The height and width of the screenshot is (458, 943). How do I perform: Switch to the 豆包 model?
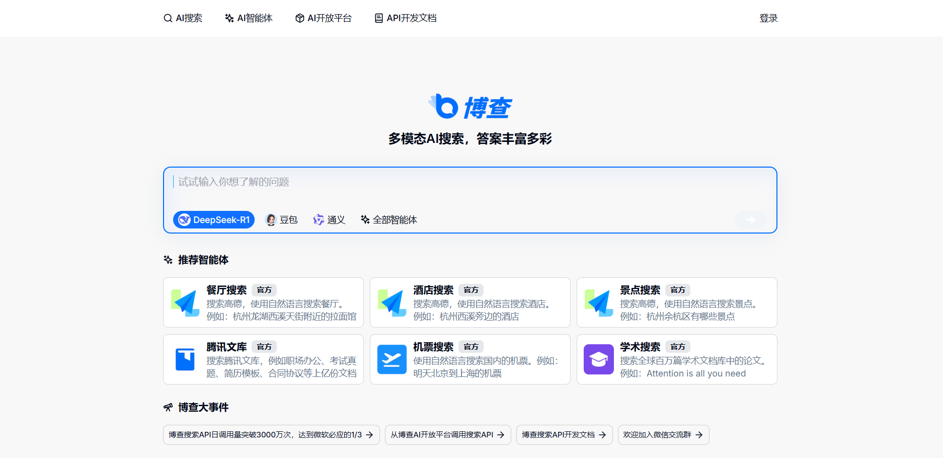(x=281, y=219)
